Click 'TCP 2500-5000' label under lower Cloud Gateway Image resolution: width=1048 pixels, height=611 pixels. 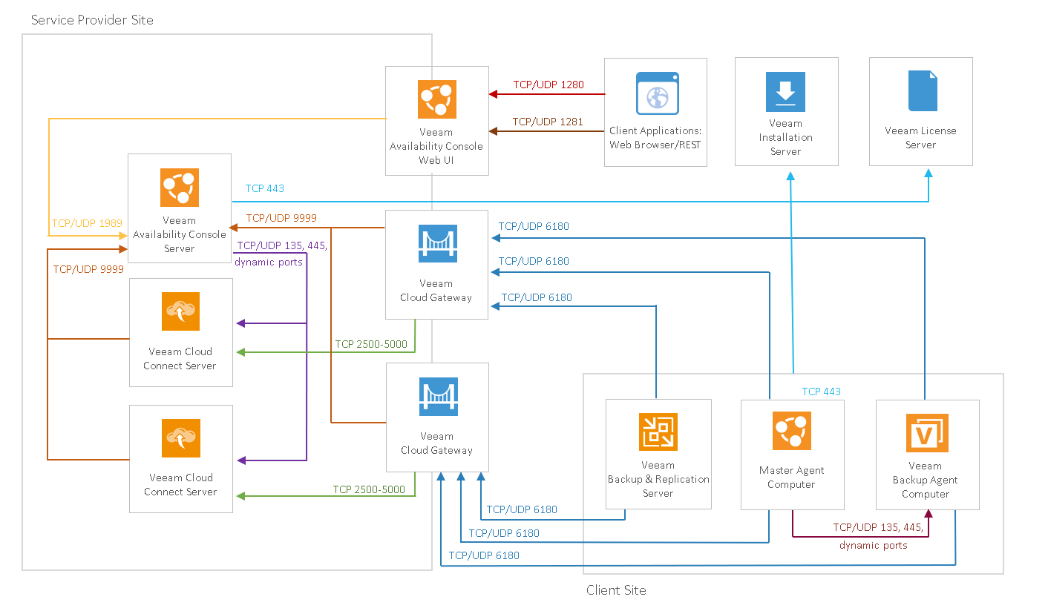[369, 489]
